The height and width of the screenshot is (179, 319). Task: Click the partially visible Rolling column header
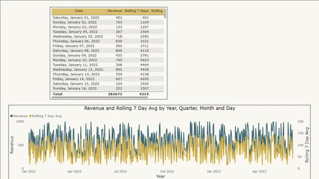(157, 11)
